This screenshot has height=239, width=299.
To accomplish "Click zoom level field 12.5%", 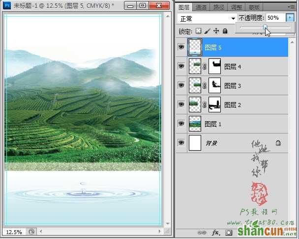I will coord(14,232).
